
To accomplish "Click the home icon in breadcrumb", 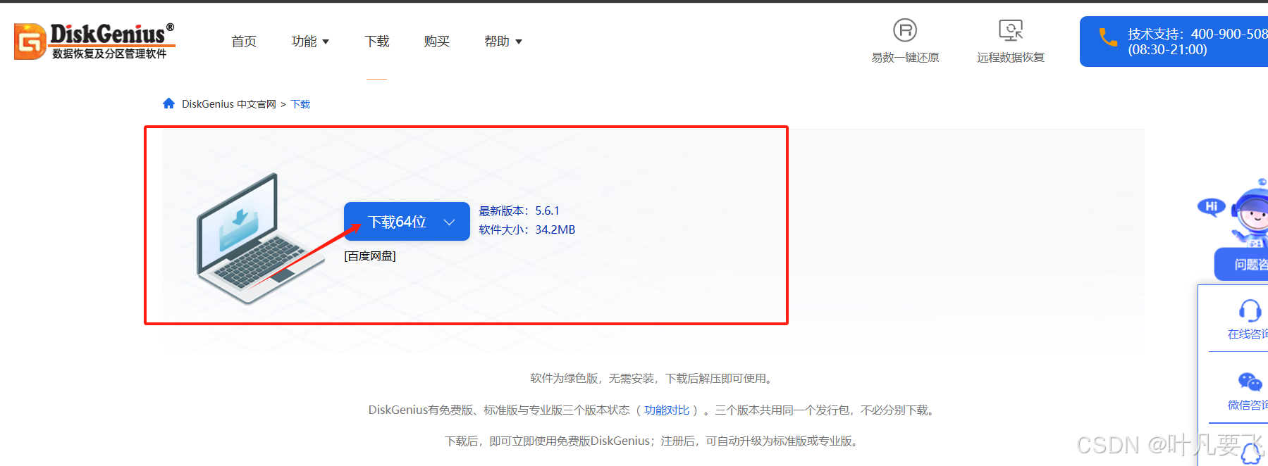I will point(168,103).
